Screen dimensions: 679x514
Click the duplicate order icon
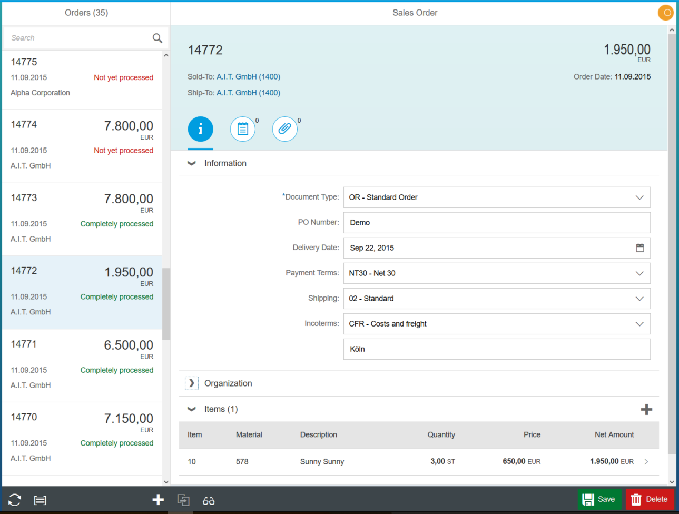pos(183,500)
